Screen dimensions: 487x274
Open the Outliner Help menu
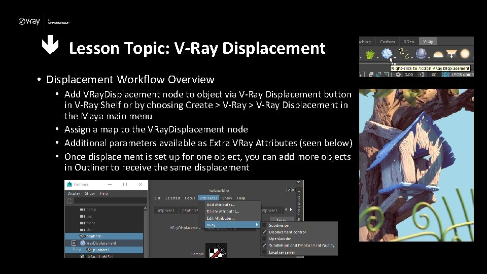click(103, 193)
